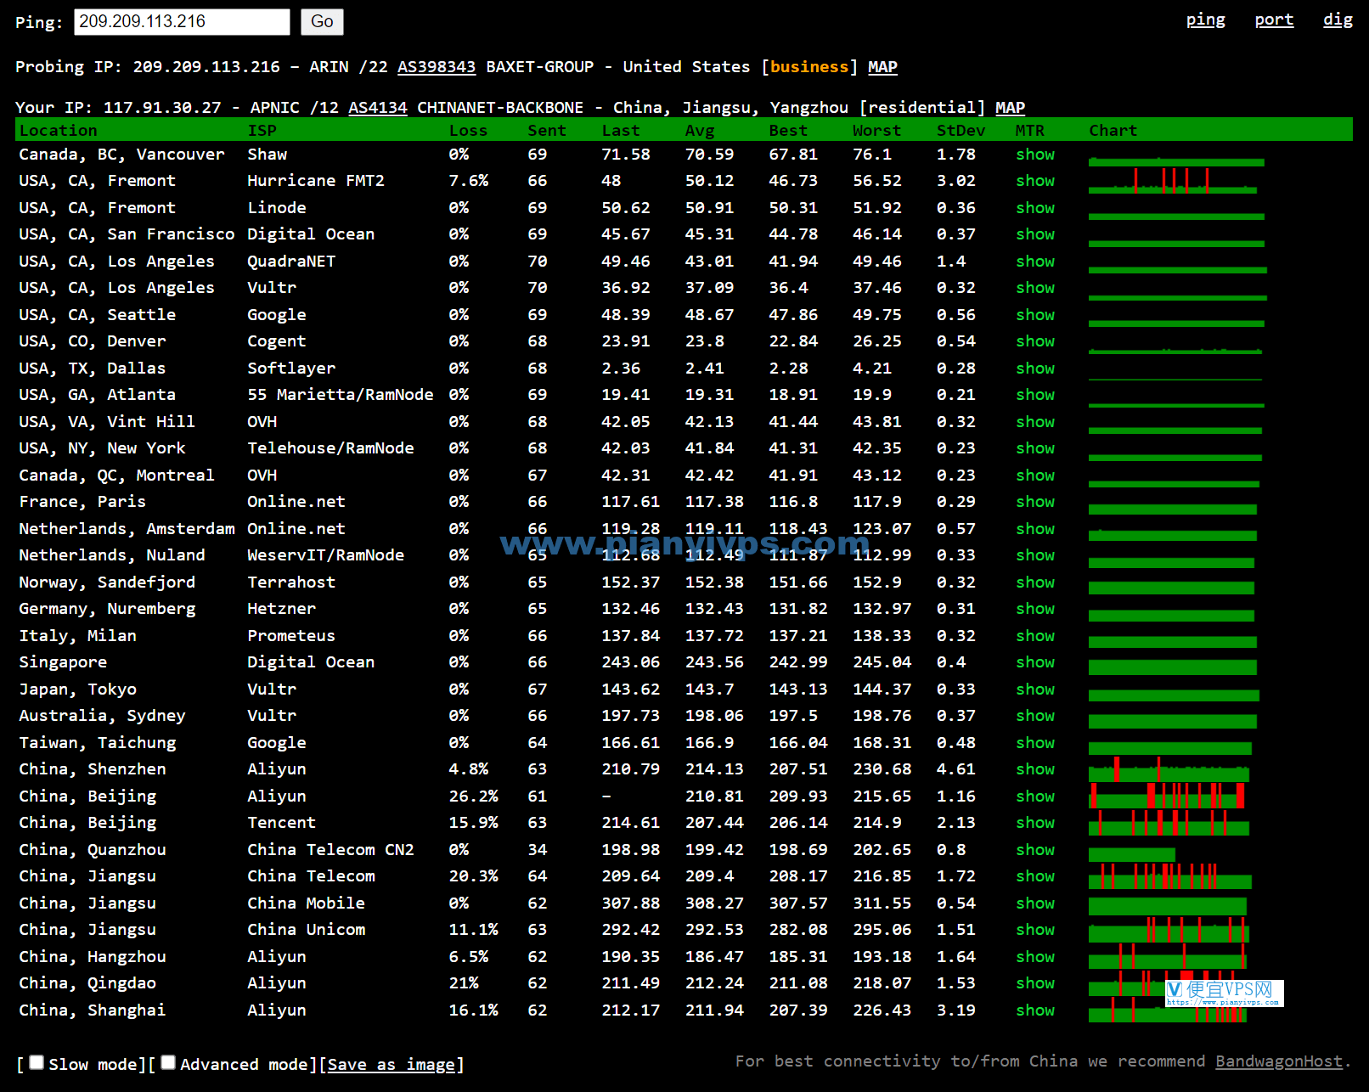1369x1092 pixels.
Task: Show MTR for Los Angeles QuadraNET
Action: (1035, 262)
